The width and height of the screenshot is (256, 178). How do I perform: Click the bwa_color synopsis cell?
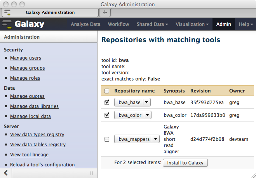pos(175,115)
